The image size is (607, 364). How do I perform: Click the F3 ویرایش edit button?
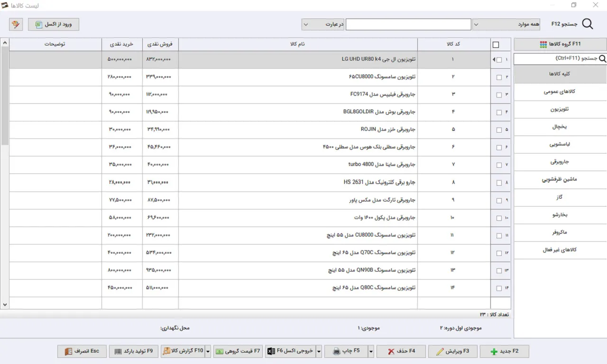click(x=453, y=351)
